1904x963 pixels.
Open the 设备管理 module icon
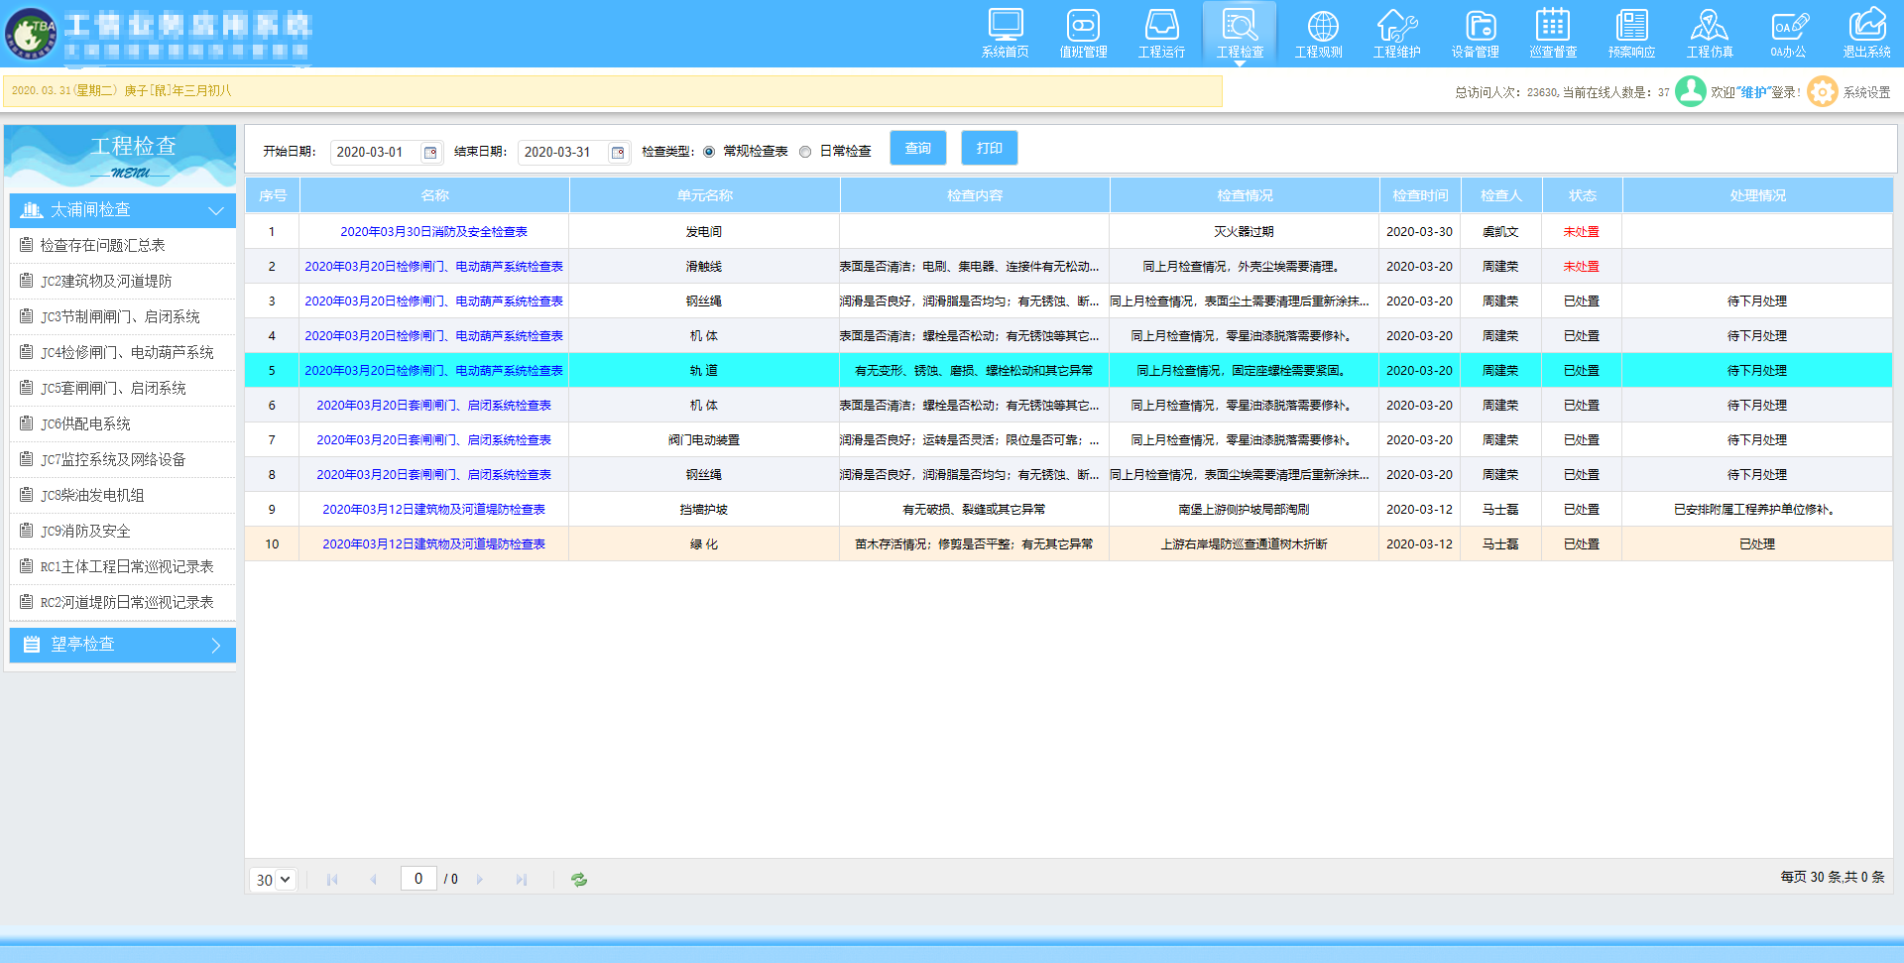[1475, 34]
